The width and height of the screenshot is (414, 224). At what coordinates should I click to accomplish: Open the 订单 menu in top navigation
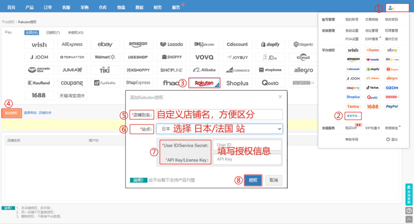[x=48, y=7]
